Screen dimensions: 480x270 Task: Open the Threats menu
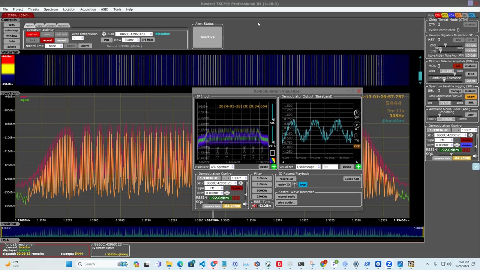pyautogui.click(x=33, y=9)
